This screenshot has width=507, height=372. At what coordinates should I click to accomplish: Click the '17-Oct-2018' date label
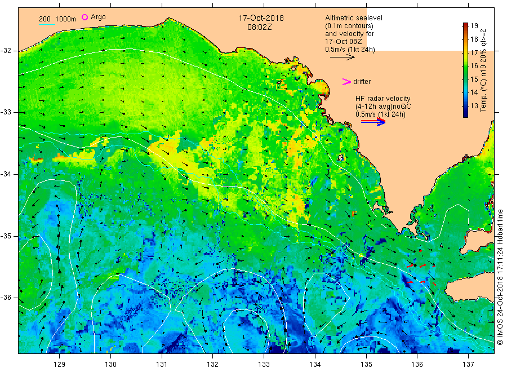[x=261, y=18]
